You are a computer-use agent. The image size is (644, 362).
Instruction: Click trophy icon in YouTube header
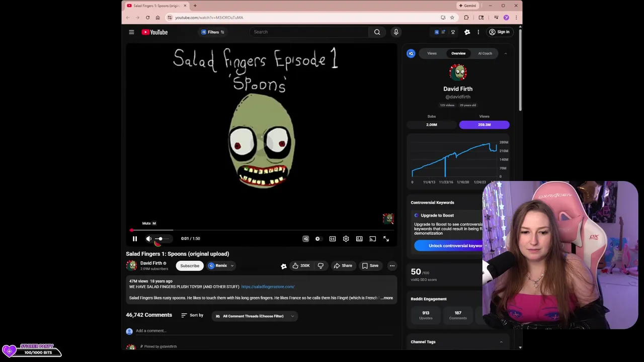click(453, 32)
